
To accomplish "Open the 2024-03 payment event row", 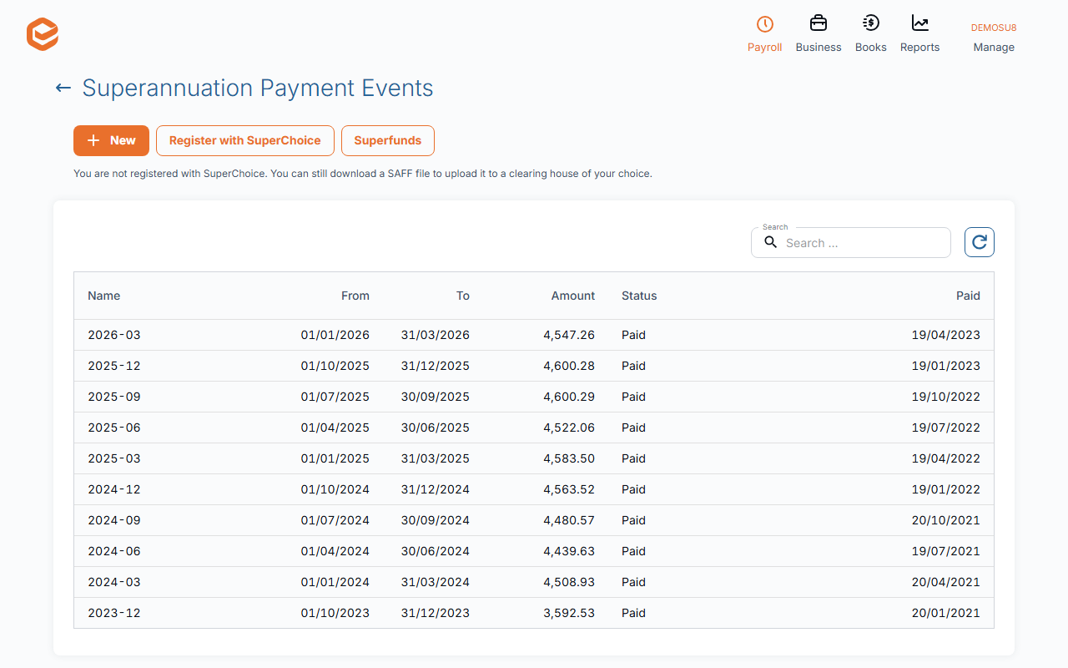I will (x=534, y=582).
